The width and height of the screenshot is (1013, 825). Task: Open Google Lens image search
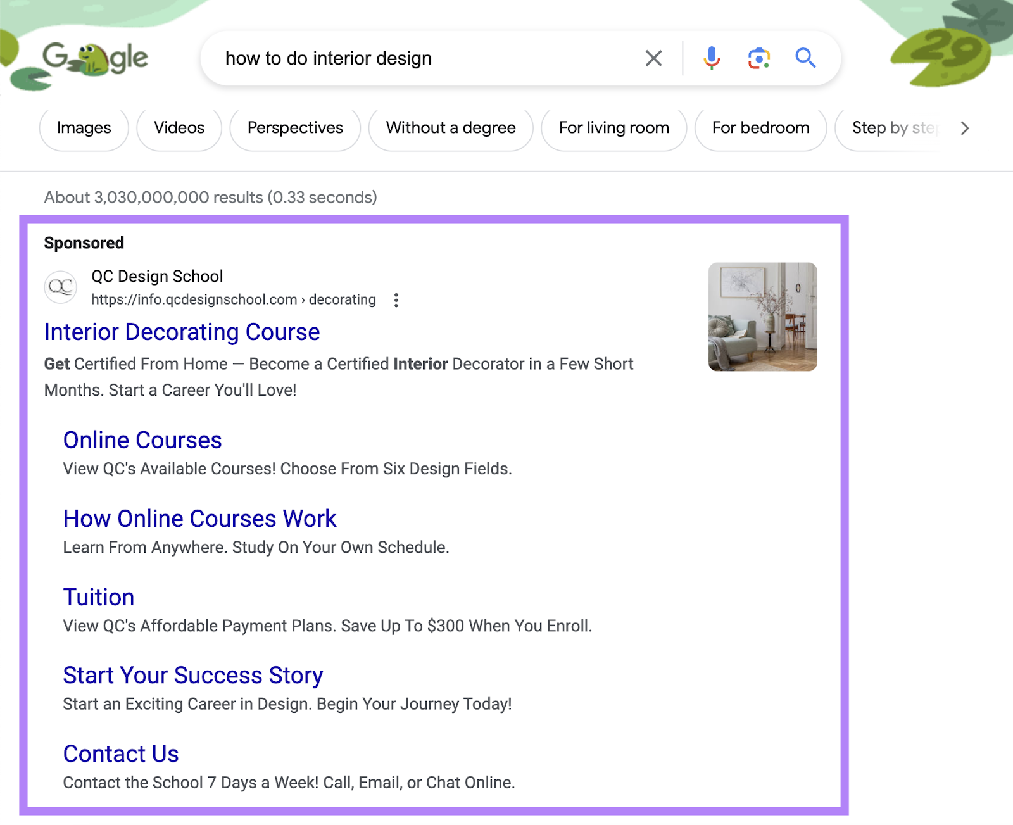pos(758,58)
